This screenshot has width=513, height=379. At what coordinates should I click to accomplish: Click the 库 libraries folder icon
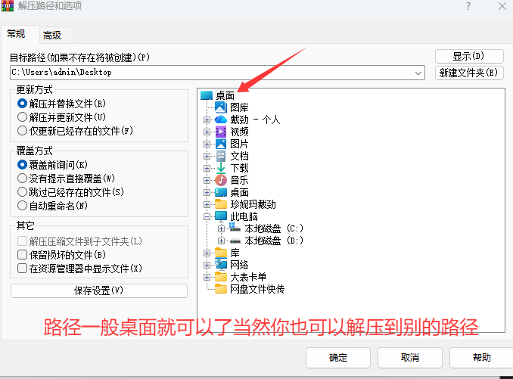[x=221, y=253]
